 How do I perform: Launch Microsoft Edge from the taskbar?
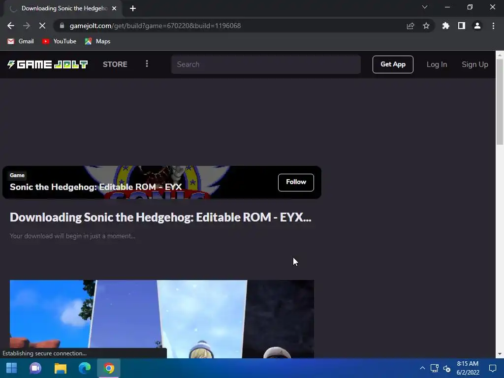pos(85,368)
